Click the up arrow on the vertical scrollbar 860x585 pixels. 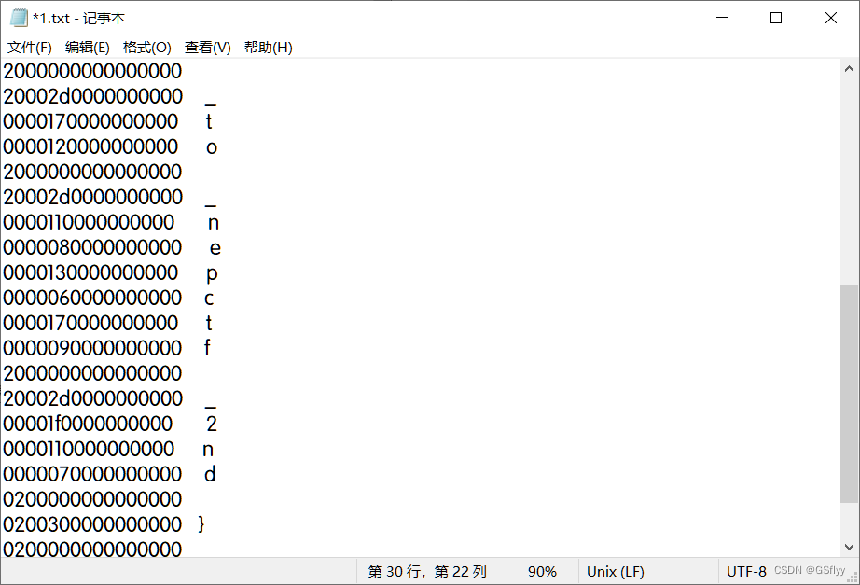coord(850,67)
